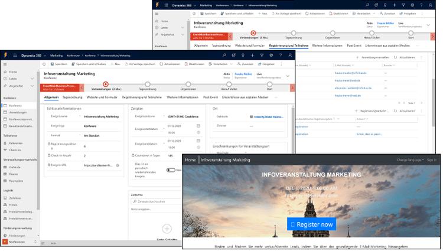Select Post-Event tab in front window

pyautogui.click(x=210, y=97)
